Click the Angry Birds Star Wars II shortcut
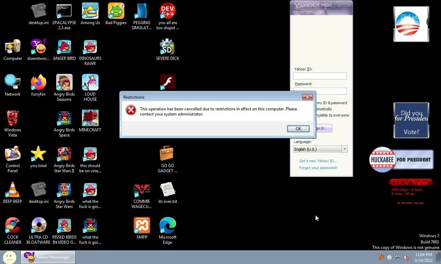The image size is (441, 264). [x=64, y=159]
